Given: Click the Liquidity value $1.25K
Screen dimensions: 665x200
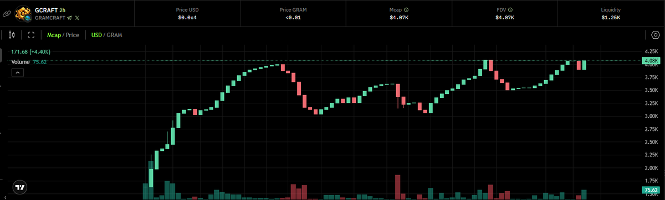Looking at the screenshot, I should pos(611,18).
